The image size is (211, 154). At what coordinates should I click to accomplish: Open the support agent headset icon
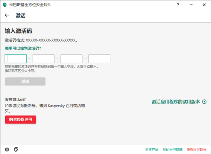[16, 149]
